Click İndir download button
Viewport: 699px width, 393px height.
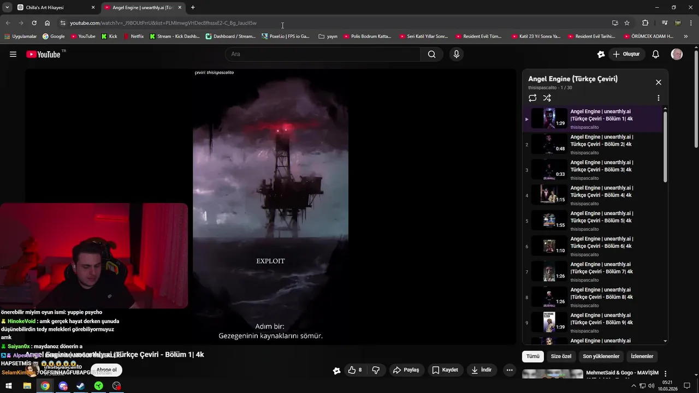[x=482, y=370]
